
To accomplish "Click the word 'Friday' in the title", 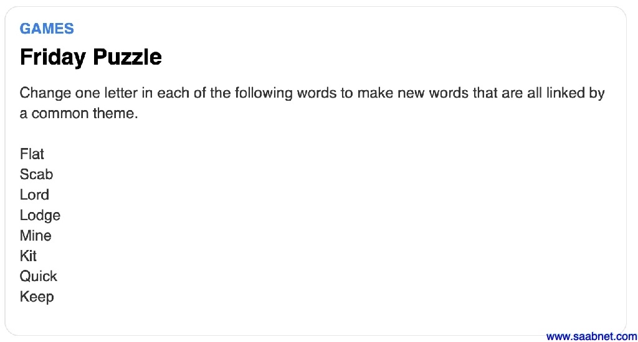I will 53,57.
